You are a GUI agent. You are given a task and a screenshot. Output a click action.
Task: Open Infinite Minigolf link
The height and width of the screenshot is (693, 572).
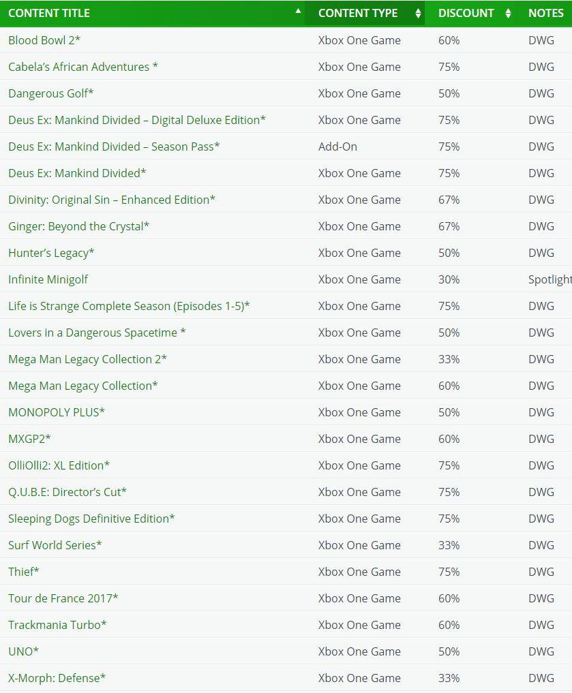pos(48,279)
